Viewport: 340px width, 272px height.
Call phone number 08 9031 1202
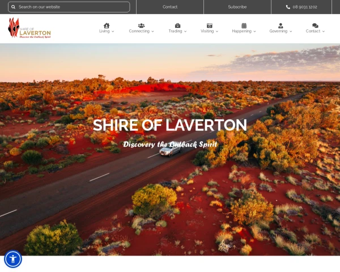click(305, 7)
